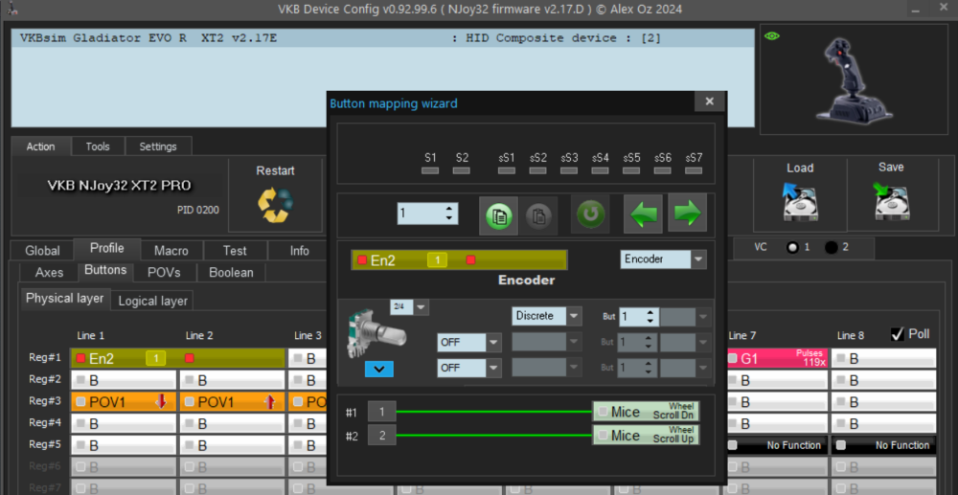Switch to the Tools tab

click(x=98, y=146)
